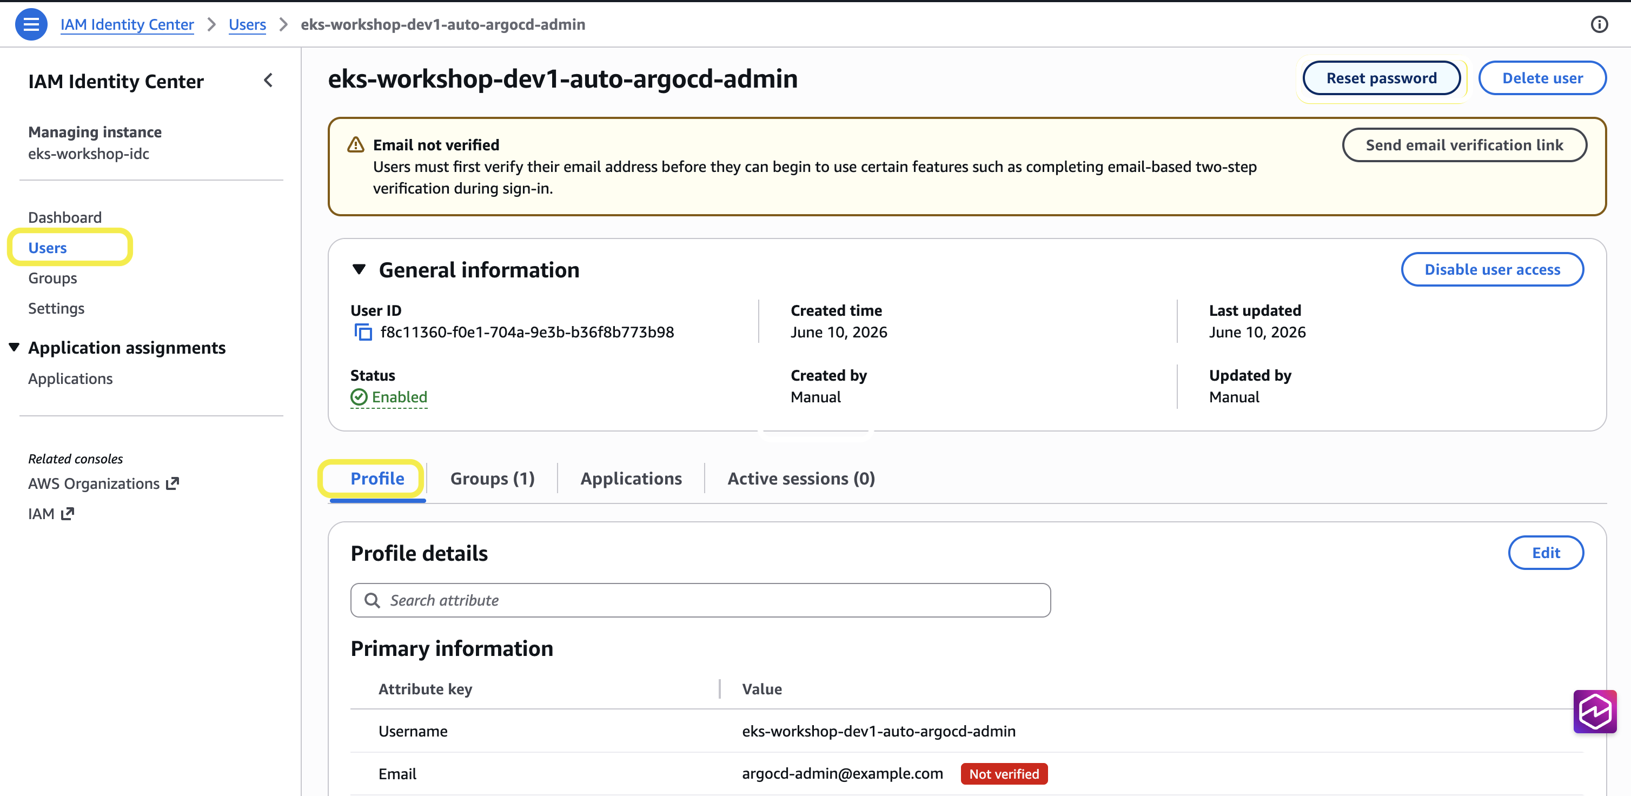Click the eks-workshop-idc managing instance name
Viewport: 1631px width, 796px height.
(89, 154)
